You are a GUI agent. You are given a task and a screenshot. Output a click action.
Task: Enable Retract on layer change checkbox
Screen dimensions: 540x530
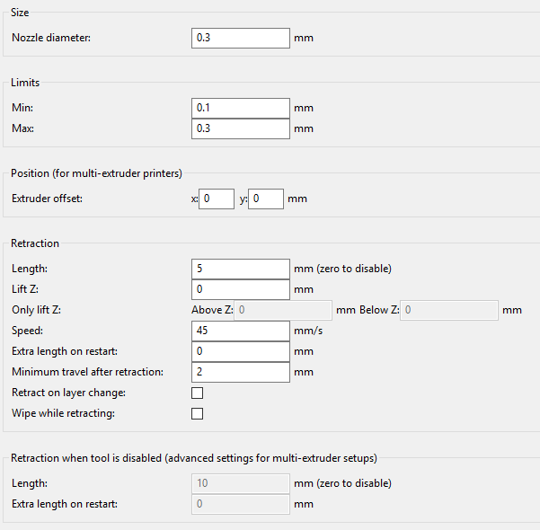(198, 393)
